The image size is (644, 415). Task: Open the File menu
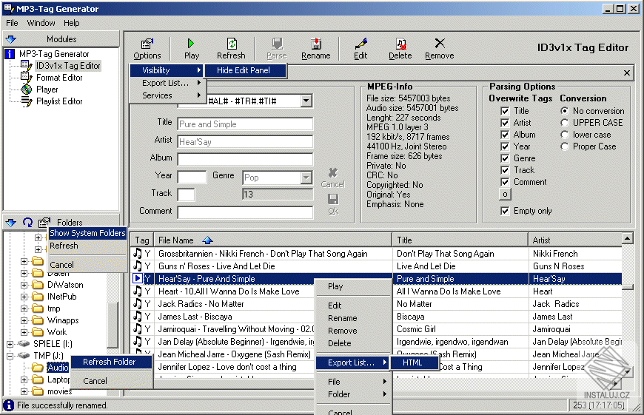coord(12,23)
